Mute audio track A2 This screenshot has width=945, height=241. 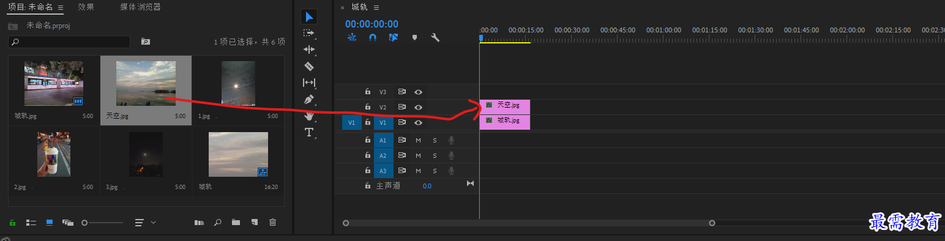419,155
